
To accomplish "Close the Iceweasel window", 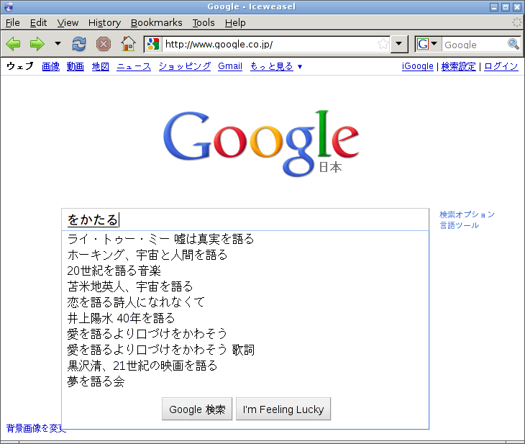I will click(x=517, y=7).
